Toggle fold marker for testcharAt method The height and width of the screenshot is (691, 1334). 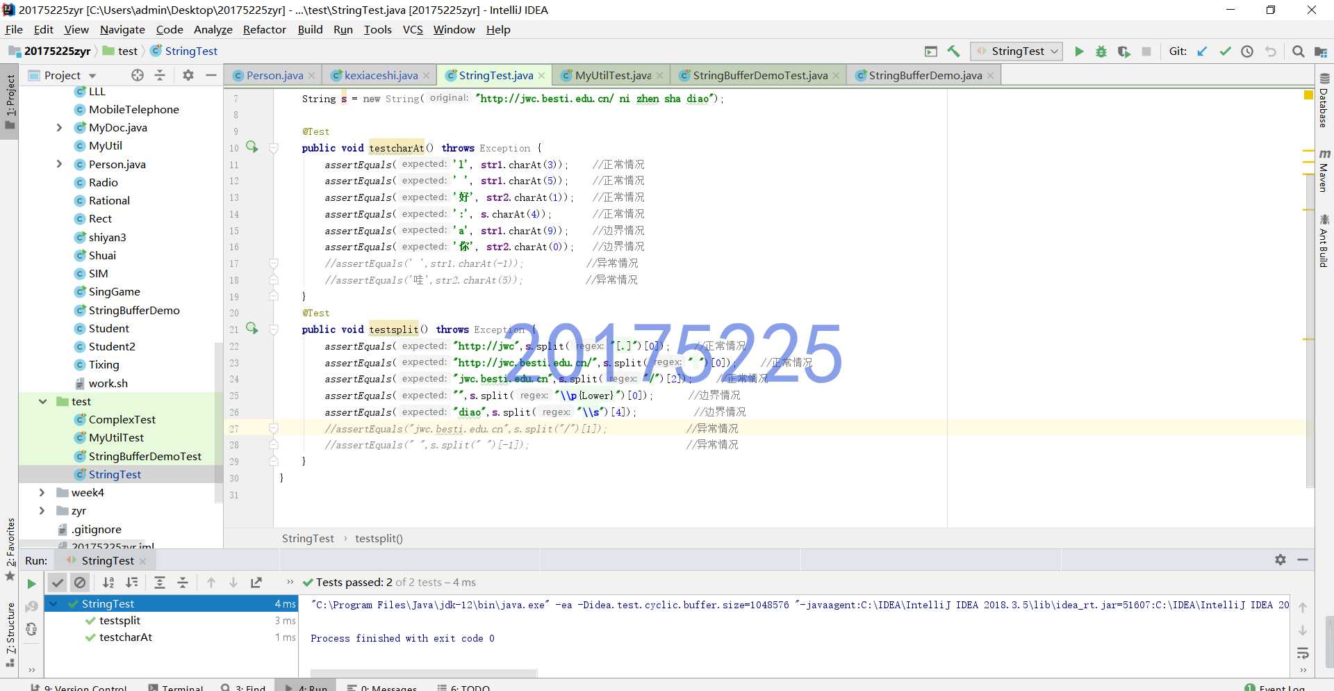(274, 148)
